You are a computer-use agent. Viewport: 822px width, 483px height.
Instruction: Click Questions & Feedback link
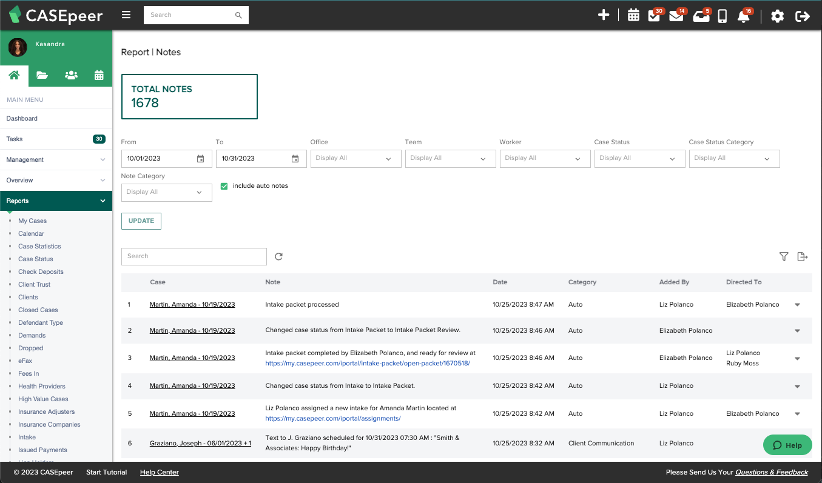772,473
